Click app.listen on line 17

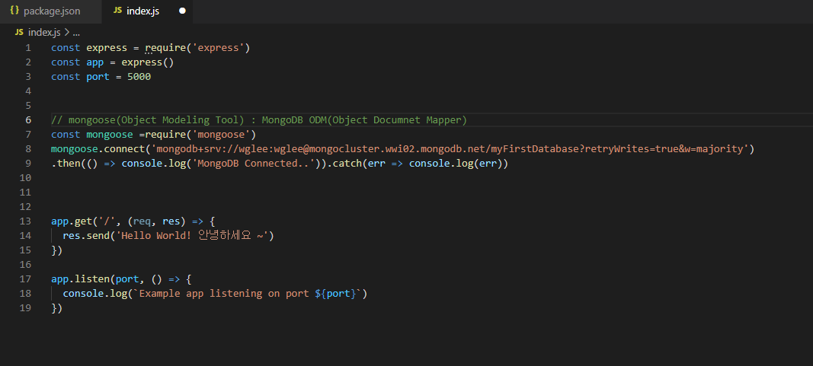pyautogui.click(x=80, y=279)
